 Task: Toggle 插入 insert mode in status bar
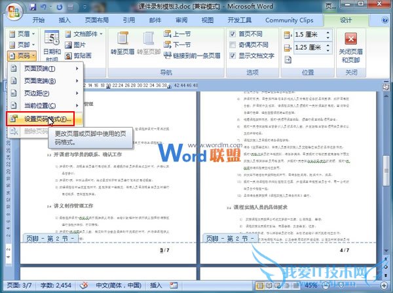click(x=156, y=285)
